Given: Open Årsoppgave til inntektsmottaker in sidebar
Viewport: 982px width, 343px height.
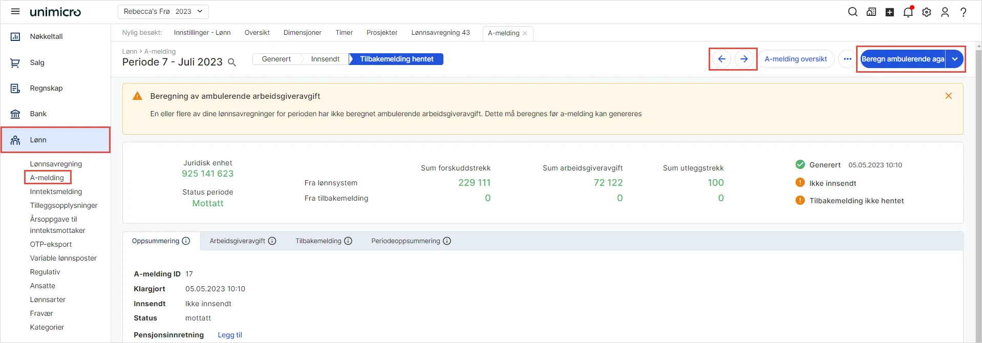Looking at the screenshot, I should [57, 225].
